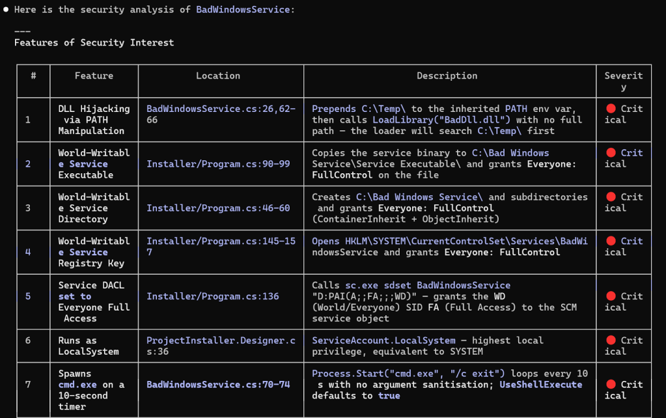Open the Installer/Program.cs:46-60 location
This screenshot has height=418, width=666.
coord(217,208)
